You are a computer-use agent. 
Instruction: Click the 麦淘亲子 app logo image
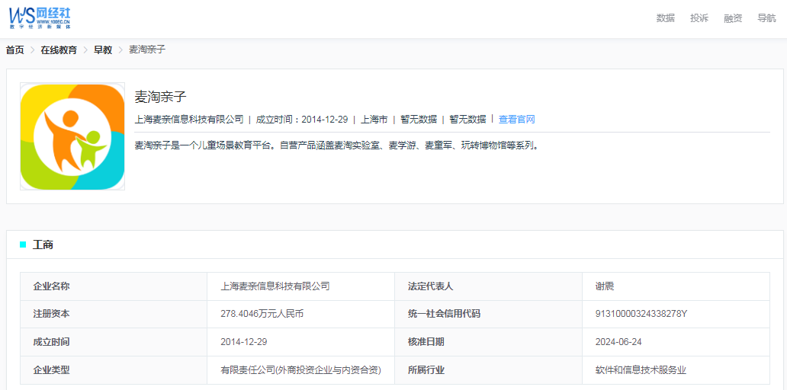[72, 136]
